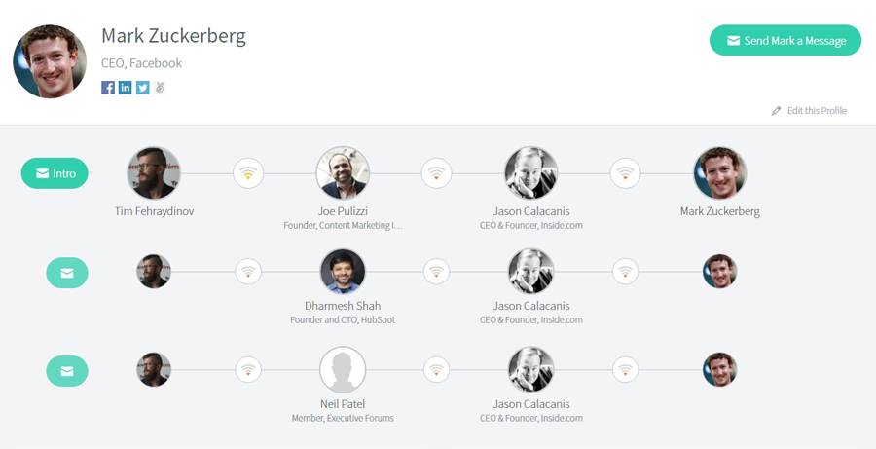Click envelope button for the Dharmesh Shah path
The width and height of the screenshot is (876, 449).
tap(67, 273)
